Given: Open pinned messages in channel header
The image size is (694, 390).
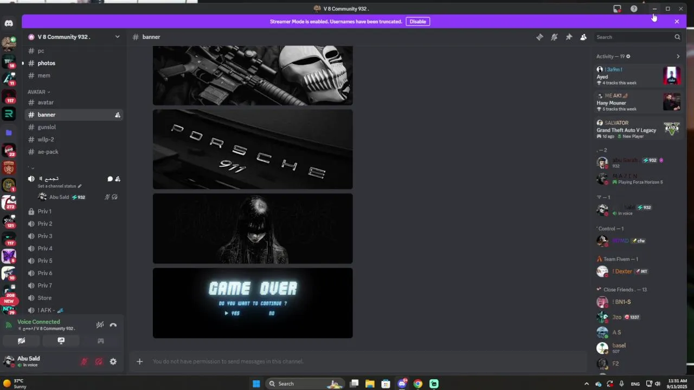Looking at the screenshot, I should [x=569, y=37].
